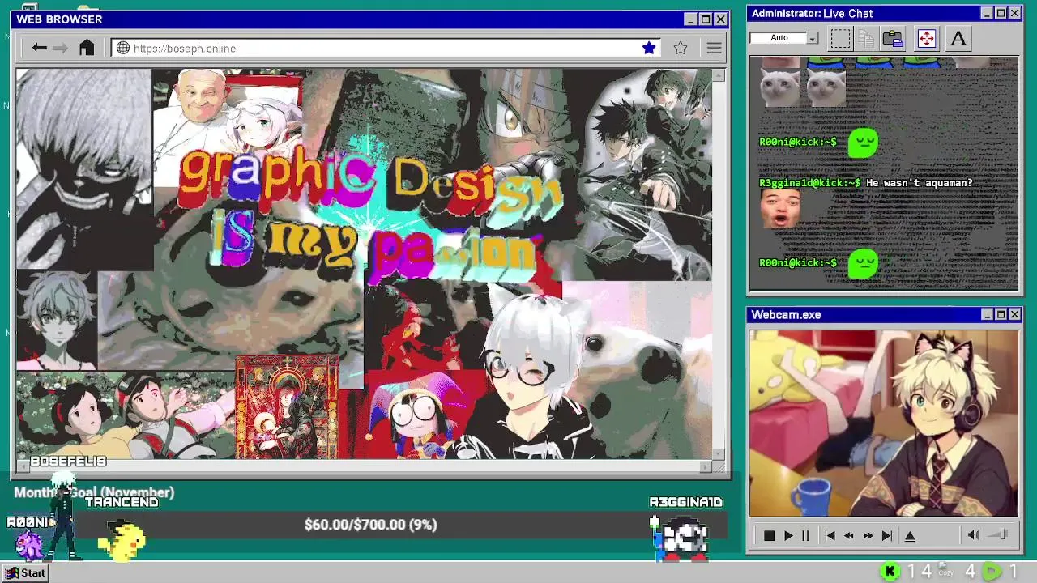Screen dimensions: 1037x583
Task: Maximize the Live Chat window
Action: point(1001,13)
